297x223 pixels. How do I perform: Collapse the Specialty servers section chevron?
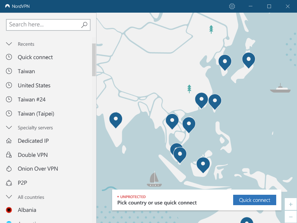click(x=9, y=127)
